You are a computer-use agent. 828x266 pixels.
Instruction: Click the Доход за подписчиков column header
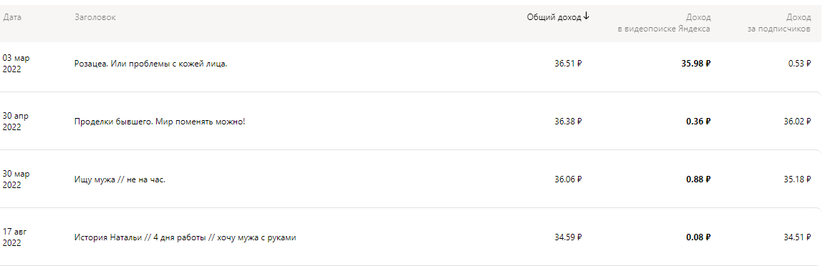point(779,23)
